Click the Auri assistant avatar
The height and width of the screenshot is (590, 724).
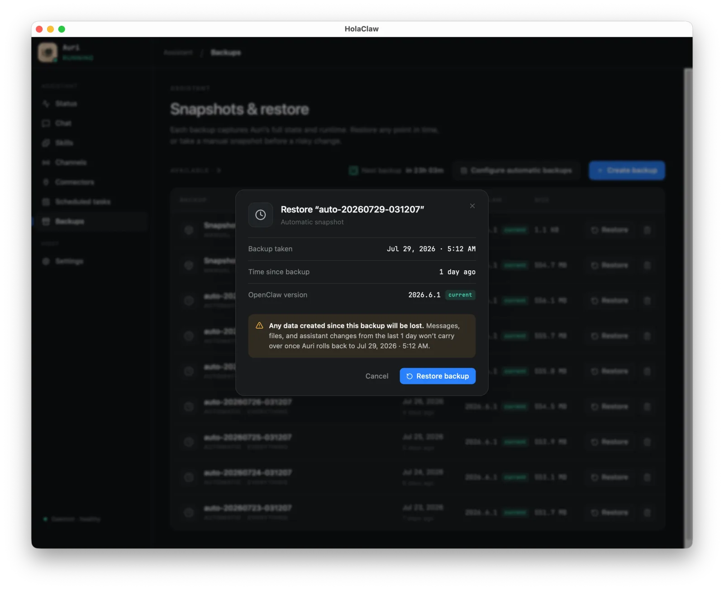click(48, 53)
